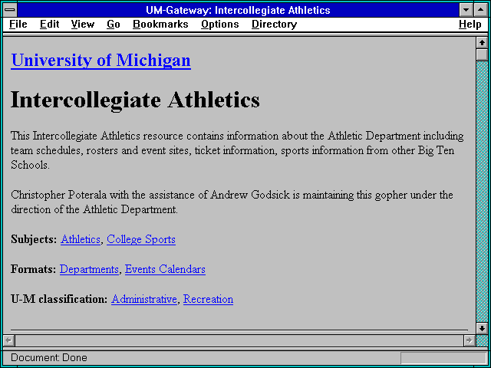Open the File menu
The height and width of the screenshot is (368, 491).
pyautogui.click(x=18, y=24)
